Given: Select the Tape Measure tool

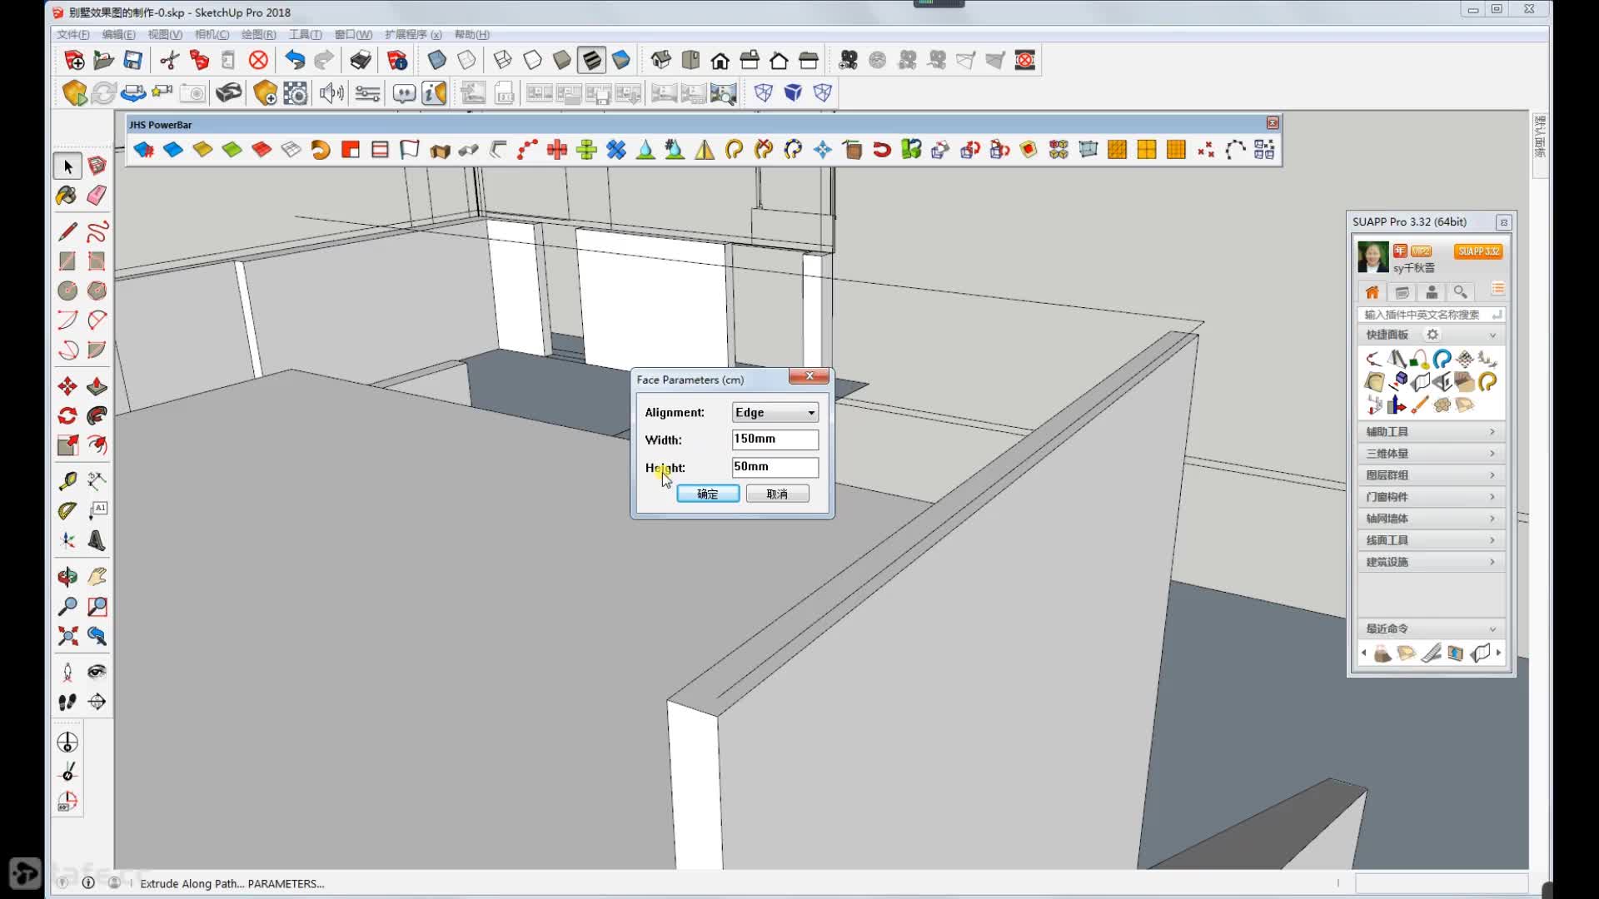Looking at the screenshot, I should pos(67,480).
